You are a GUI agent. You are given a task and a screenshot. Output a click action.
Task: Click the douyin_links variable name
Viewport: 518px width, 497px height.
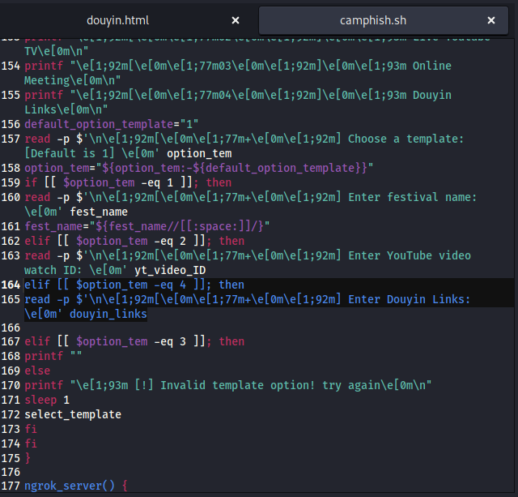(x=108, y=314)
